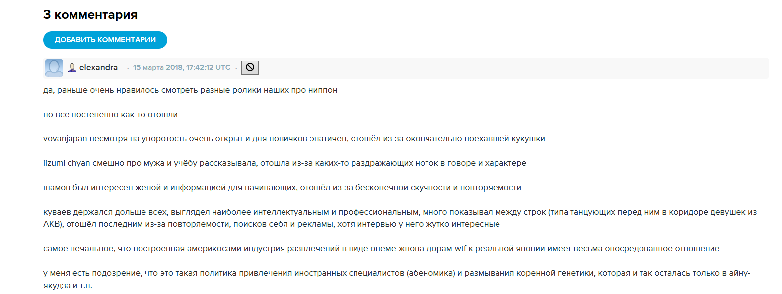
Task: Open elexandra's avatar picture
Action: (54, 68)
